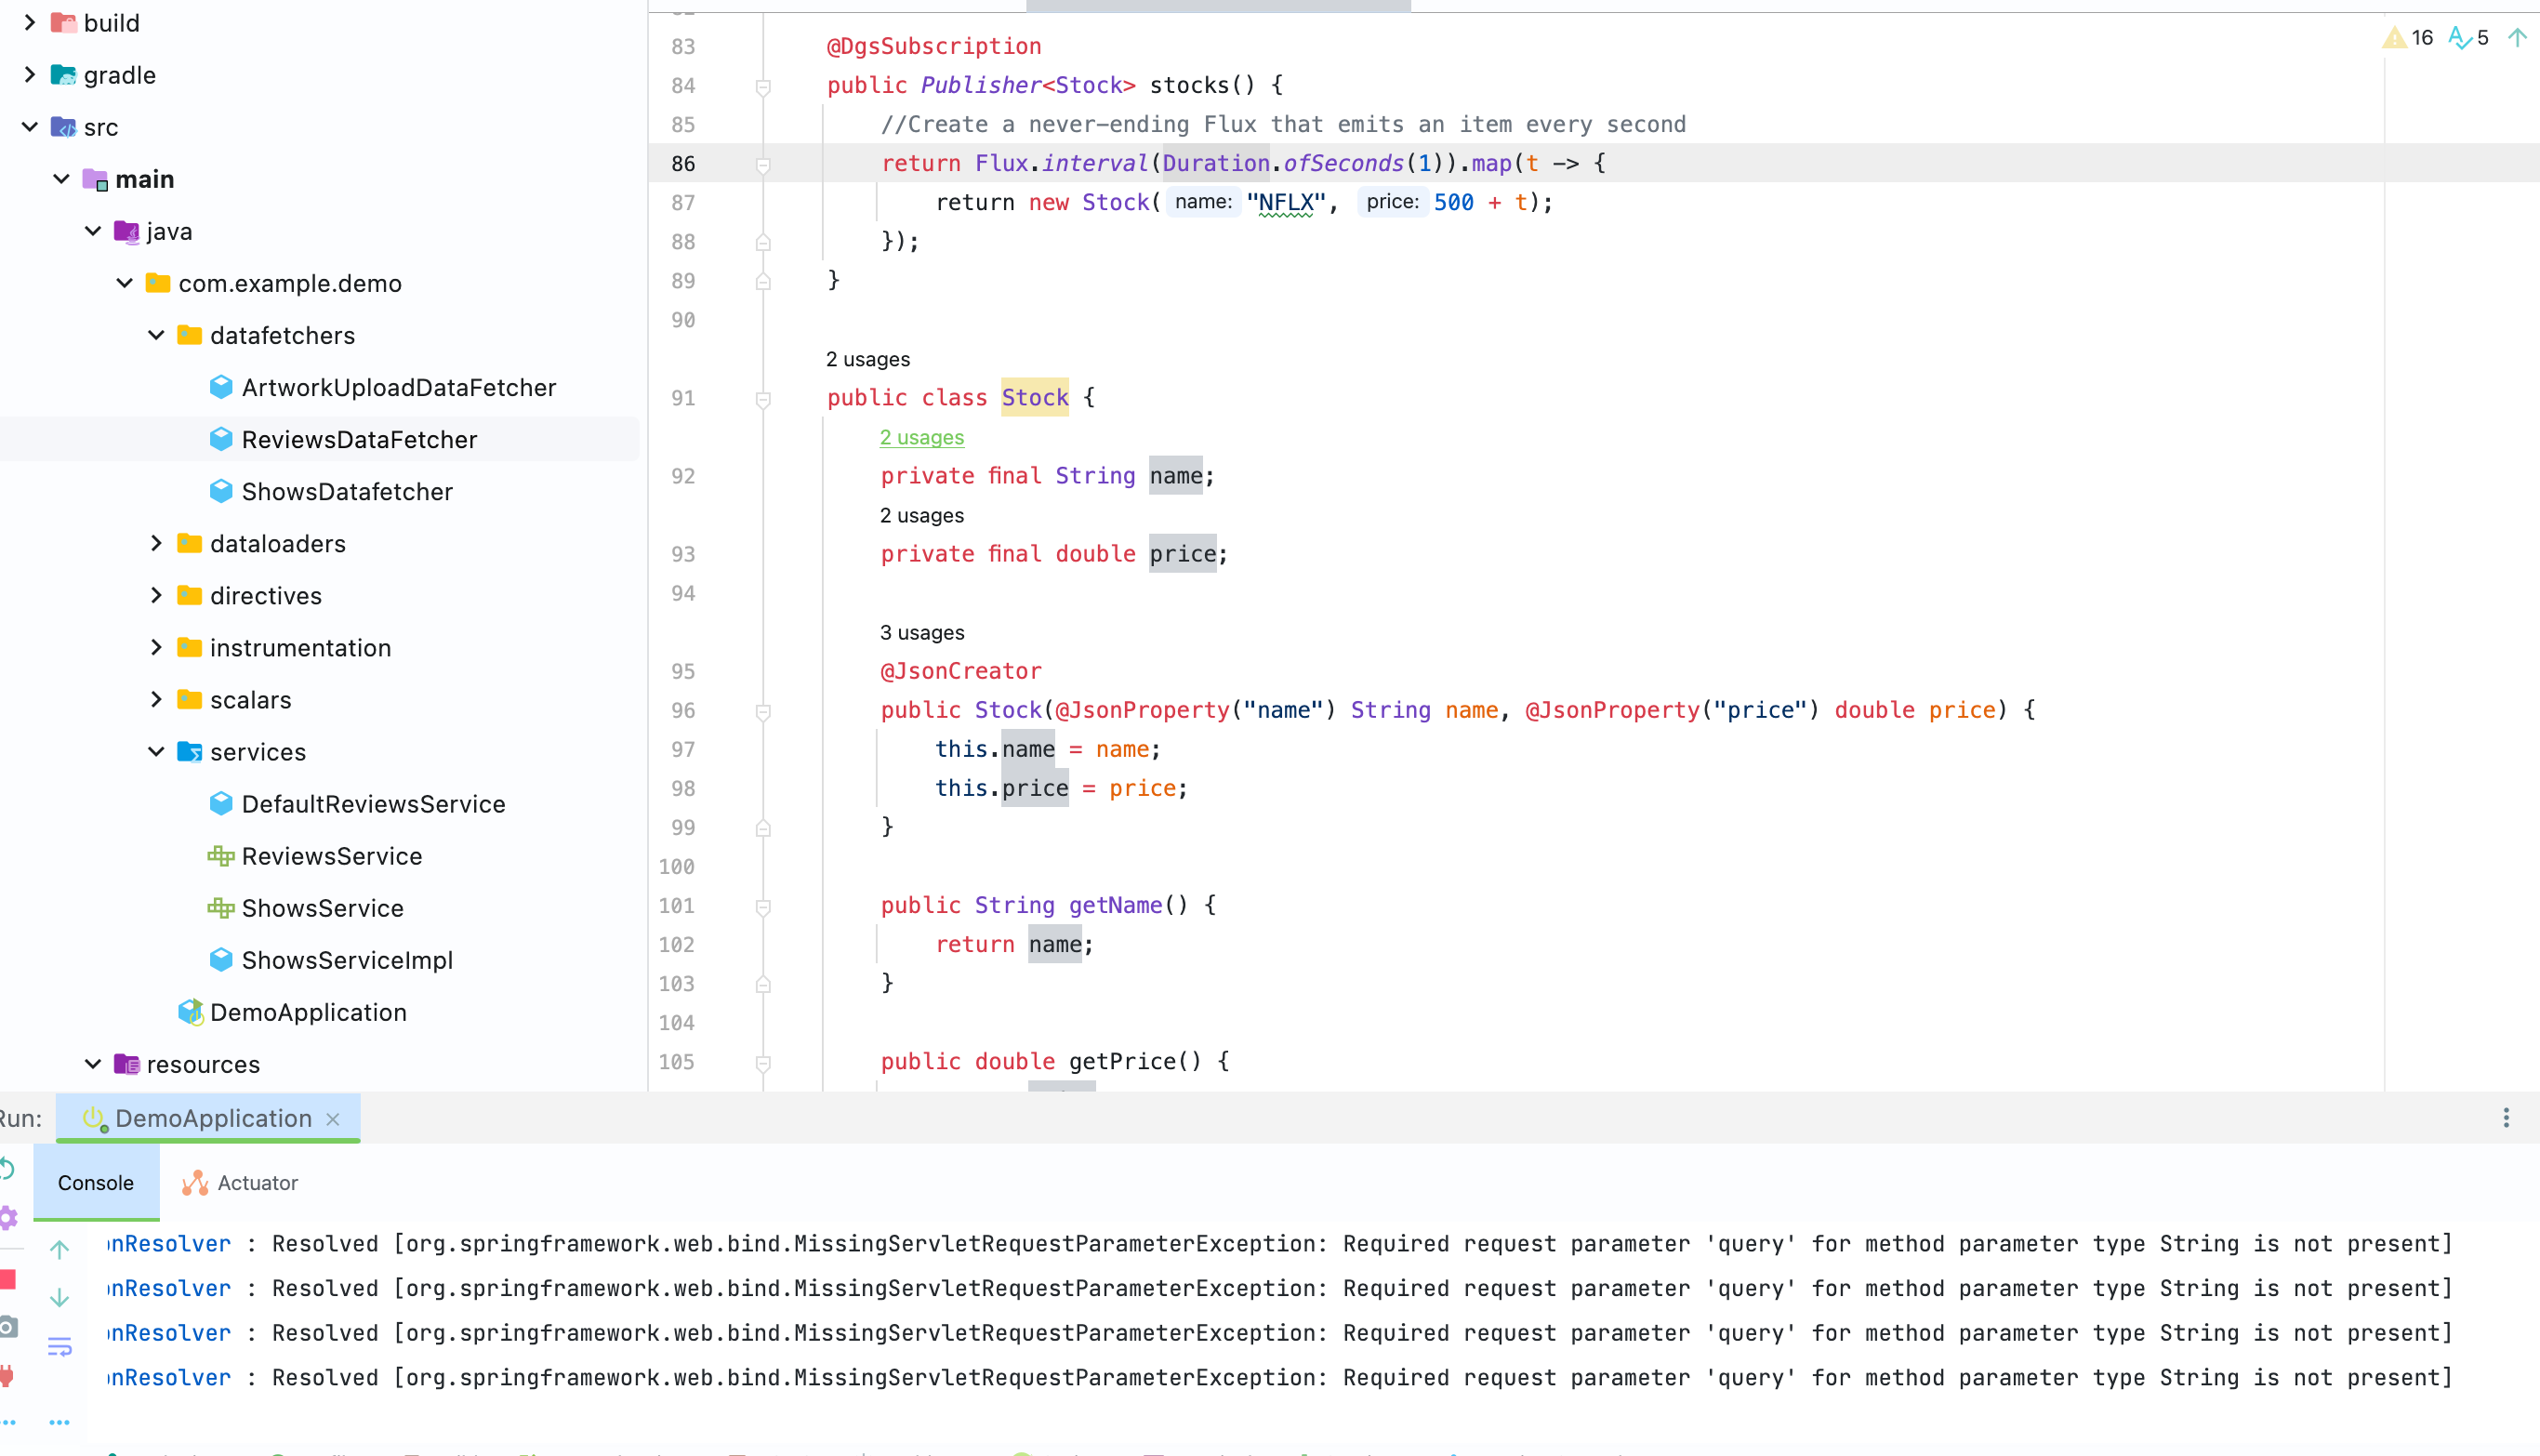Expand the scalars package

pos(156,699)
